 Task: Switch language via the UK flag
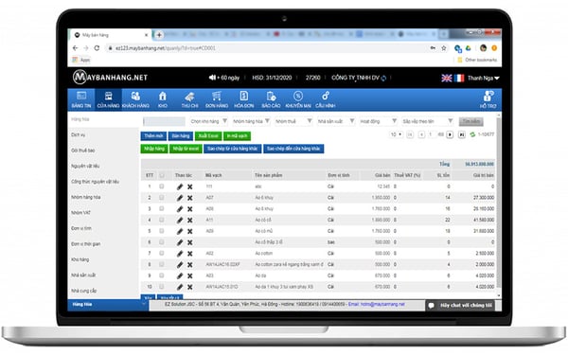(447, 78)
